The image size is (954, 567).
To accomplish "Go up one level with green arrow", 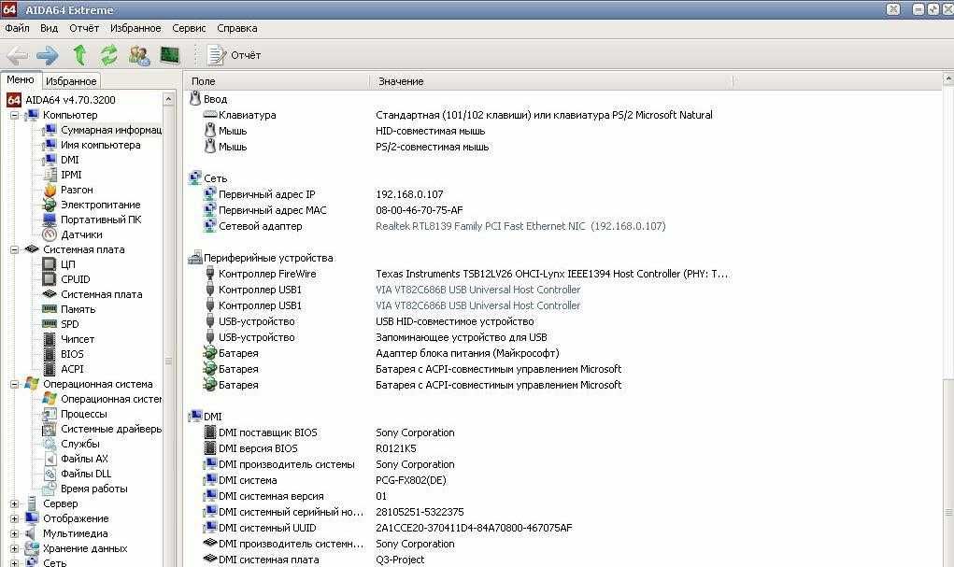I will [x=79, y=55].
